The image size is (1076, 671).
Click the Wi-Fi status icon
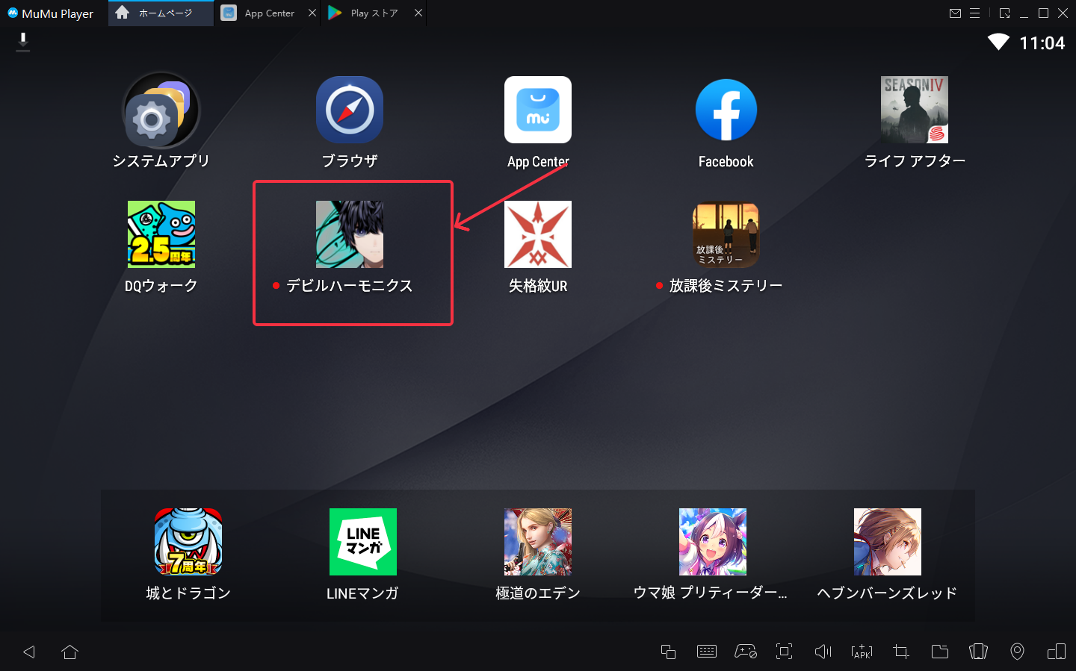tap(998, 42)
